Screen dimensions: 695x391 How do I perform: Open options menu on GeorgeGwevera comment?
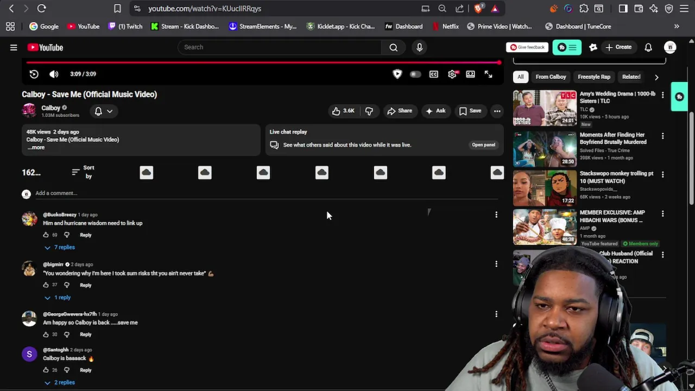coord(496,314)
